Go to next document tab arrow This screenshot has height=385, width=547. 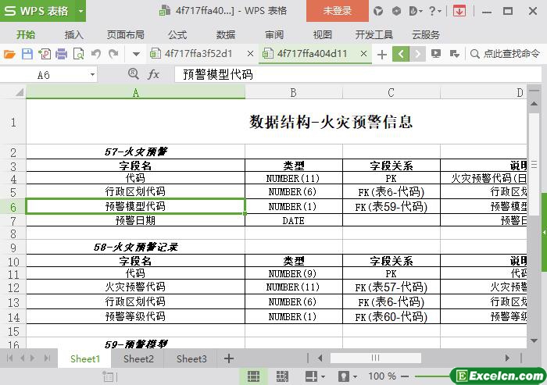[417, 54]
